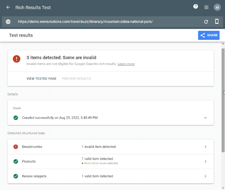The width and height of the screenshot is (225, 190).
Task: Click the scrollbar down arrow
Action: pyautogui.click(x=223, y=188)
